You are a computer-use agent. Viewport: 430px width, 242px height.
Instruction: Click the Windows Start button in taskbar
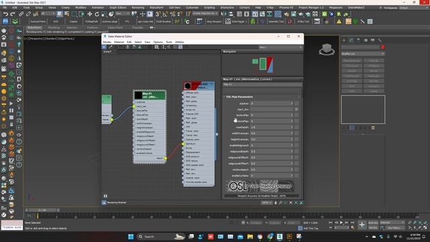(x=131, y=237)
